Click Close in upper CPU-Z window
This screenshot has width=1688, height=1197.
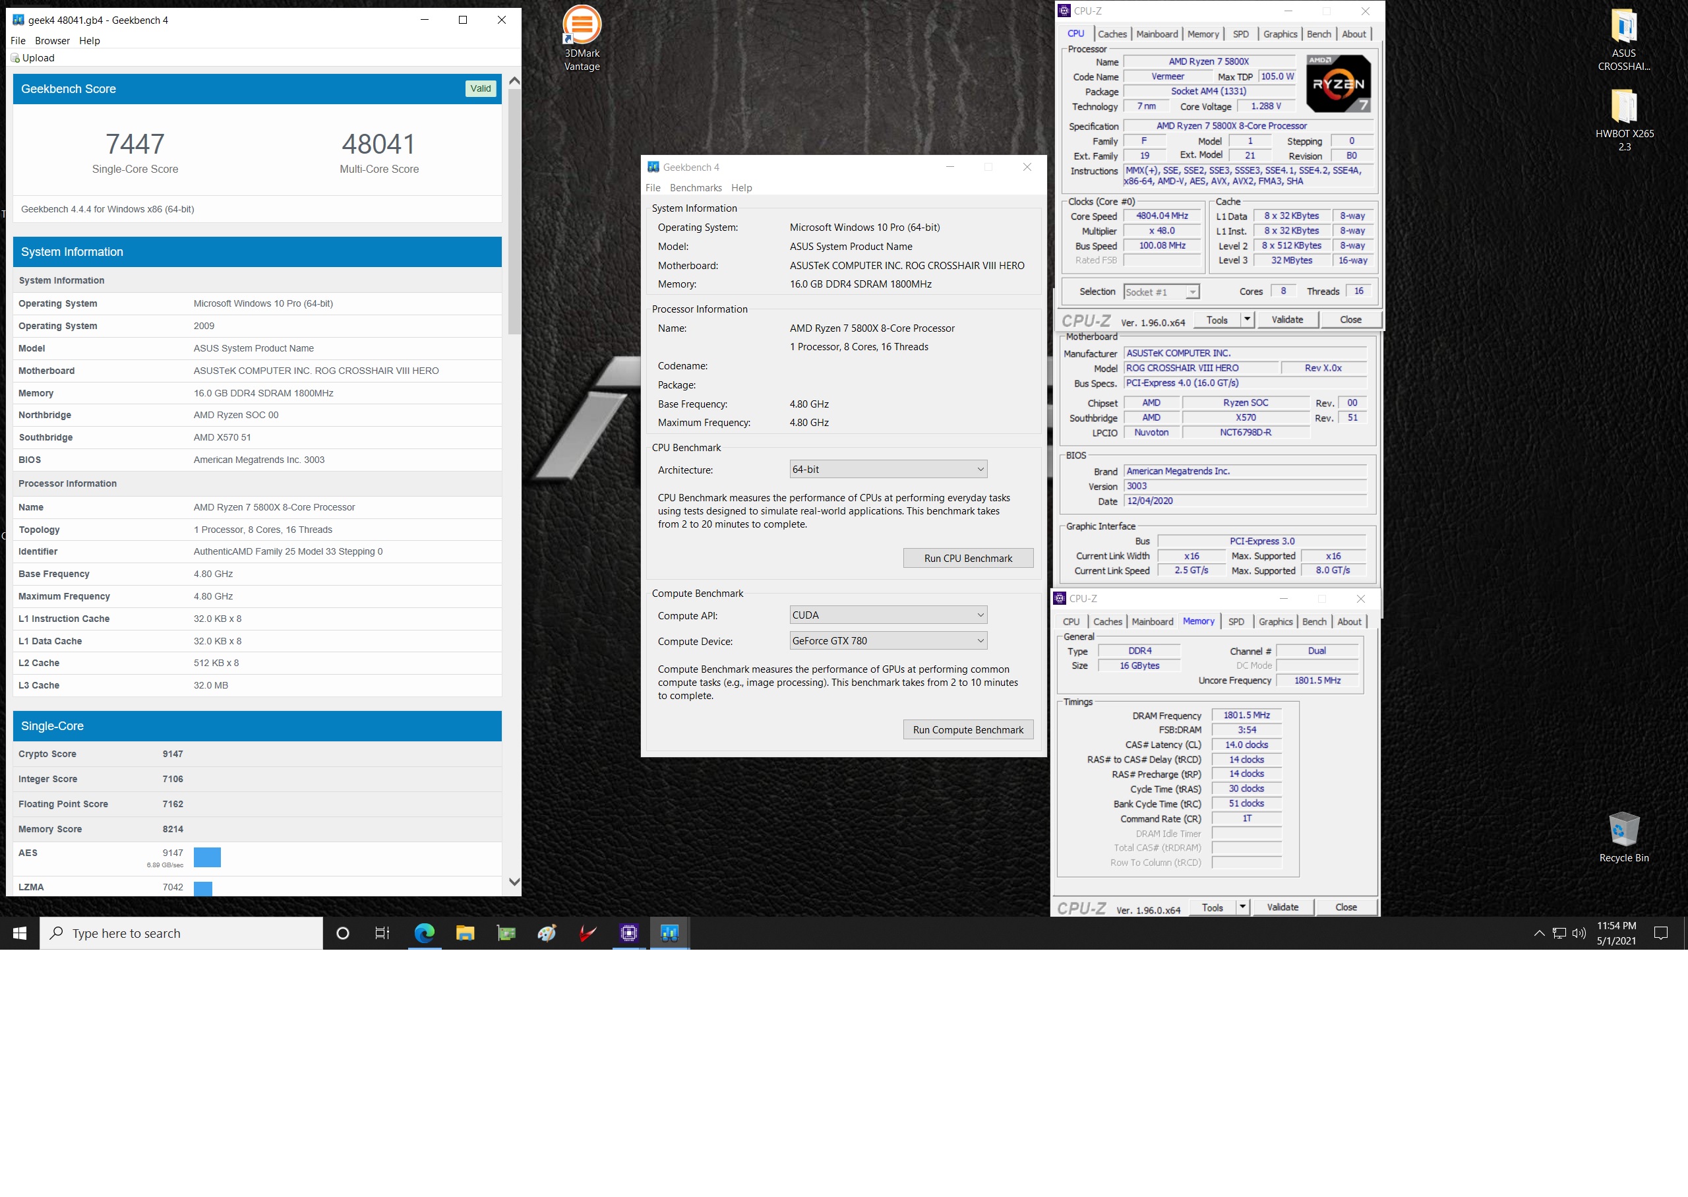point(1350,320)
